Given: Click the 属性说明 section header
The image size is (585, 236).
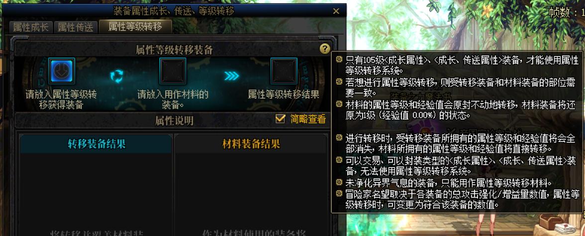Looking at the screenshot, I should 174,120.
